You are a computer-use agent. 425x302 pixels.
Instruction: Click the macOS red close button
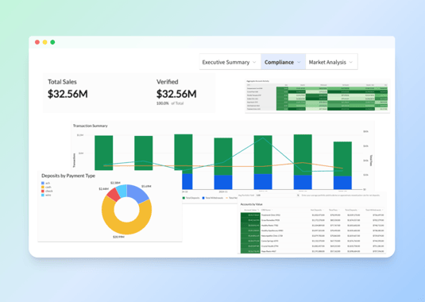click(37, 42)
